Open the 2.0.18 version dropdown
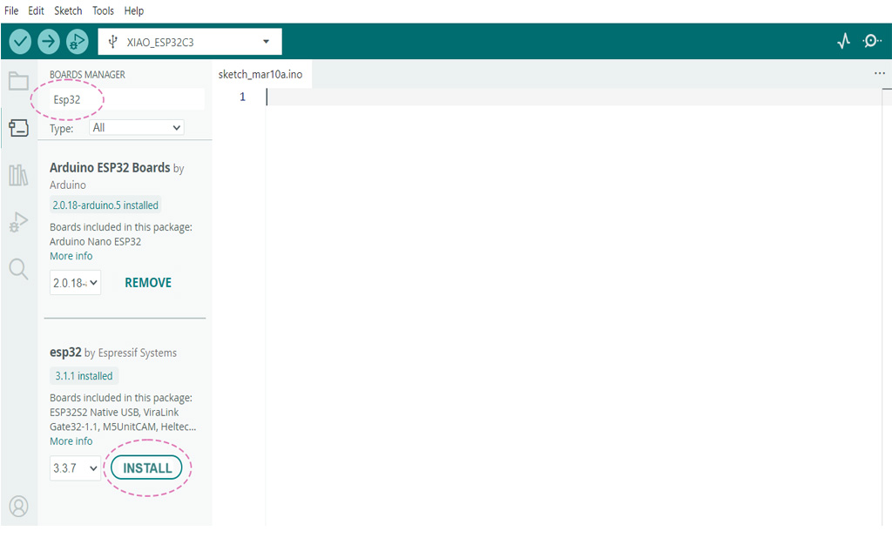This screenshot has height=558, width=892. coord(75,283)
